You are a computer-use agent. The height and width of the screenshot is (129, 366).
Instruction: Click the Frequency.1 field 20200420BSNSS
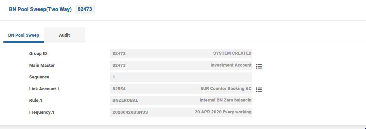[181, 112]
